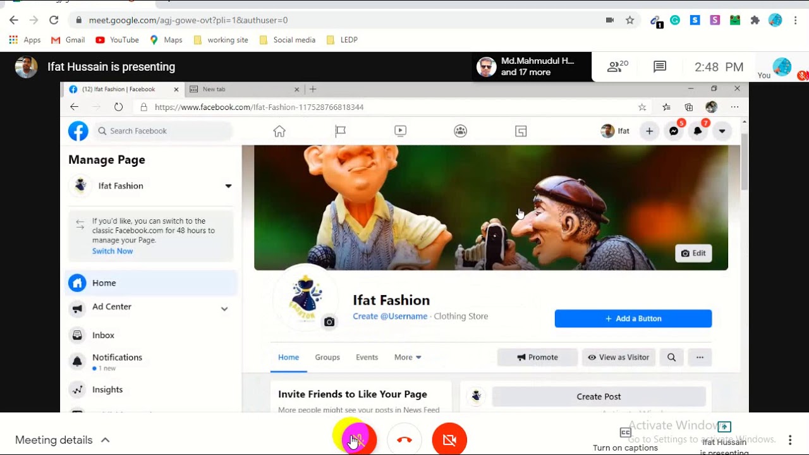Select the page Events tab

367,357
